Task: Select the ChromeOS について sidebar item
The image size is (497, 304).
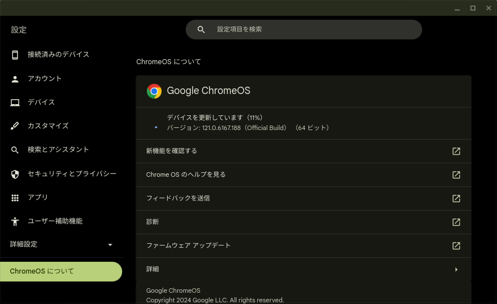Action: [x=61, y=272]
